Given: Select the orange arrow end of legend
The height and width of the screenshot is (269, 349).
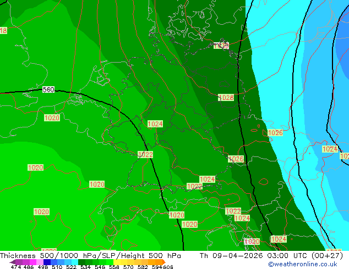Looking at the screenshot, I should tap(164, 262).
